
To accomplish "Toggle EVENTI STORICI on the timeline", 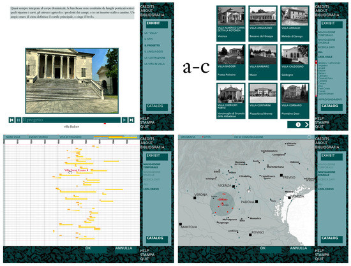I will 38,137.
